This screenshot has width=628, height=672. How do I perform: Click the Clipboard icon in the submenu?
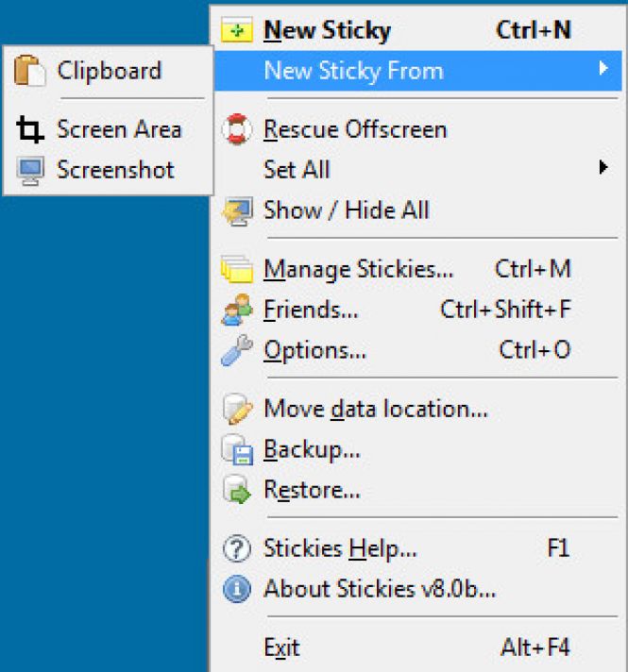(x=29, y=70)
